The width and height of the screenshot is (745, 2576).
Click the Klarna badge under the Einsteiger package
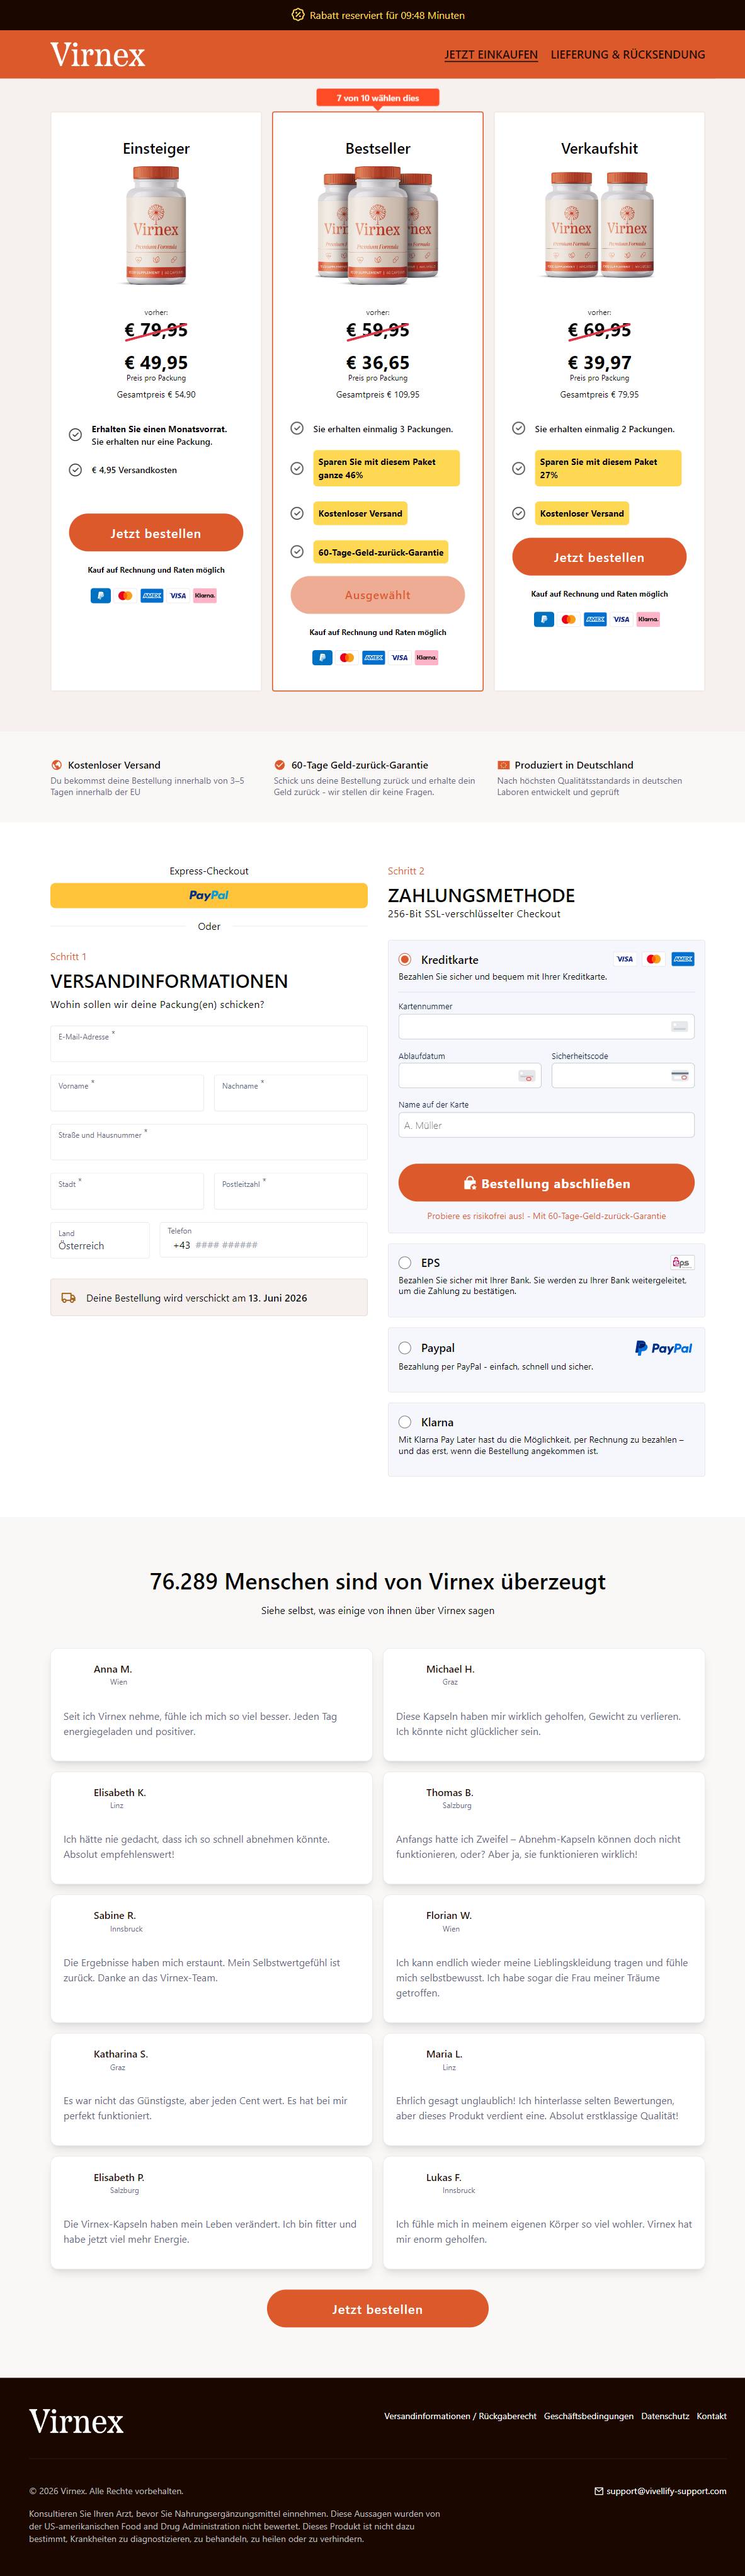[204, 595]
